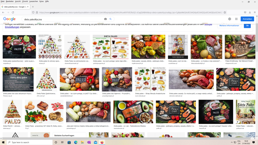Open a new browser tab
The image size is (258, 145).
coord(33,7)
